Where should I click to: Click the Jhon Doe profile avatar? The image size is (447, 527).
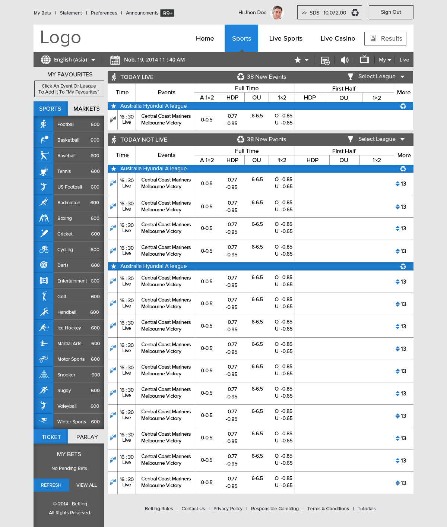(277, 12)
